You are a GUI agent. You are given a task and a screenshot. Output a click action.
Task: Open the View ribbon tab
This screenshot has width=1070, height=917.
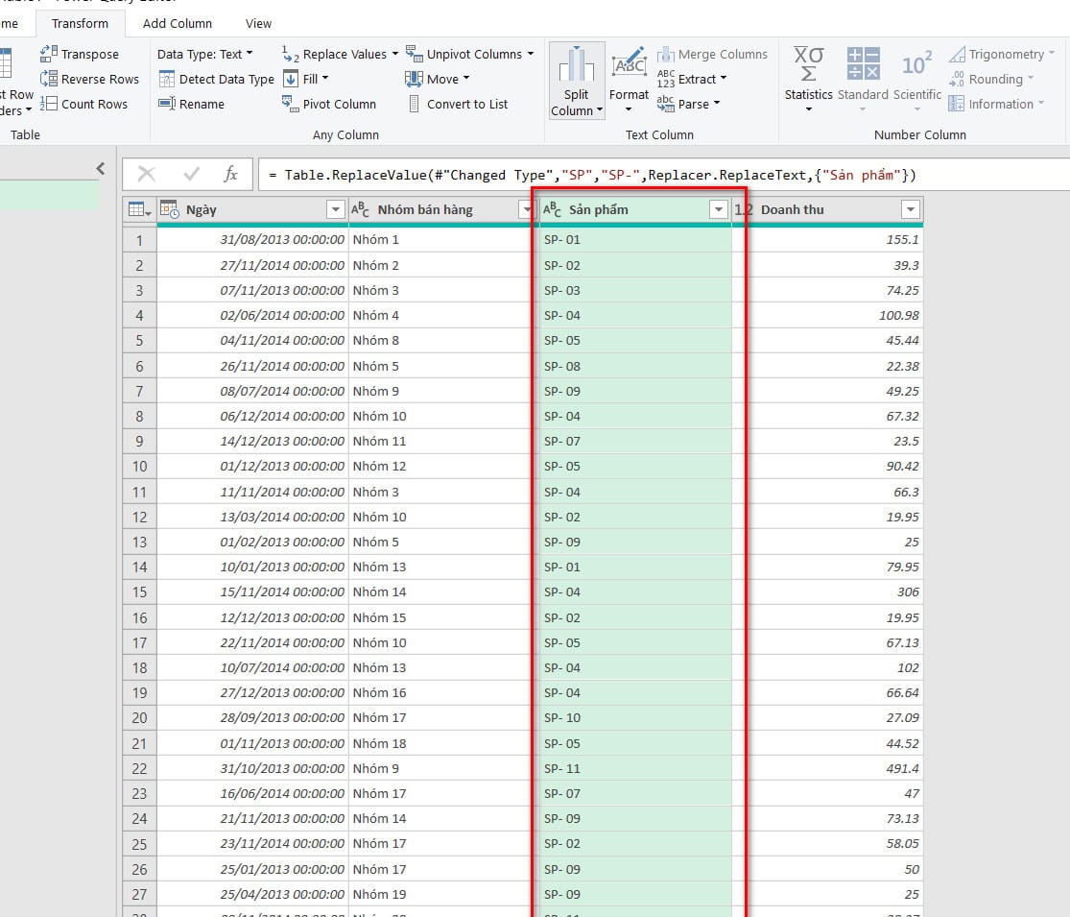point(258,23)
